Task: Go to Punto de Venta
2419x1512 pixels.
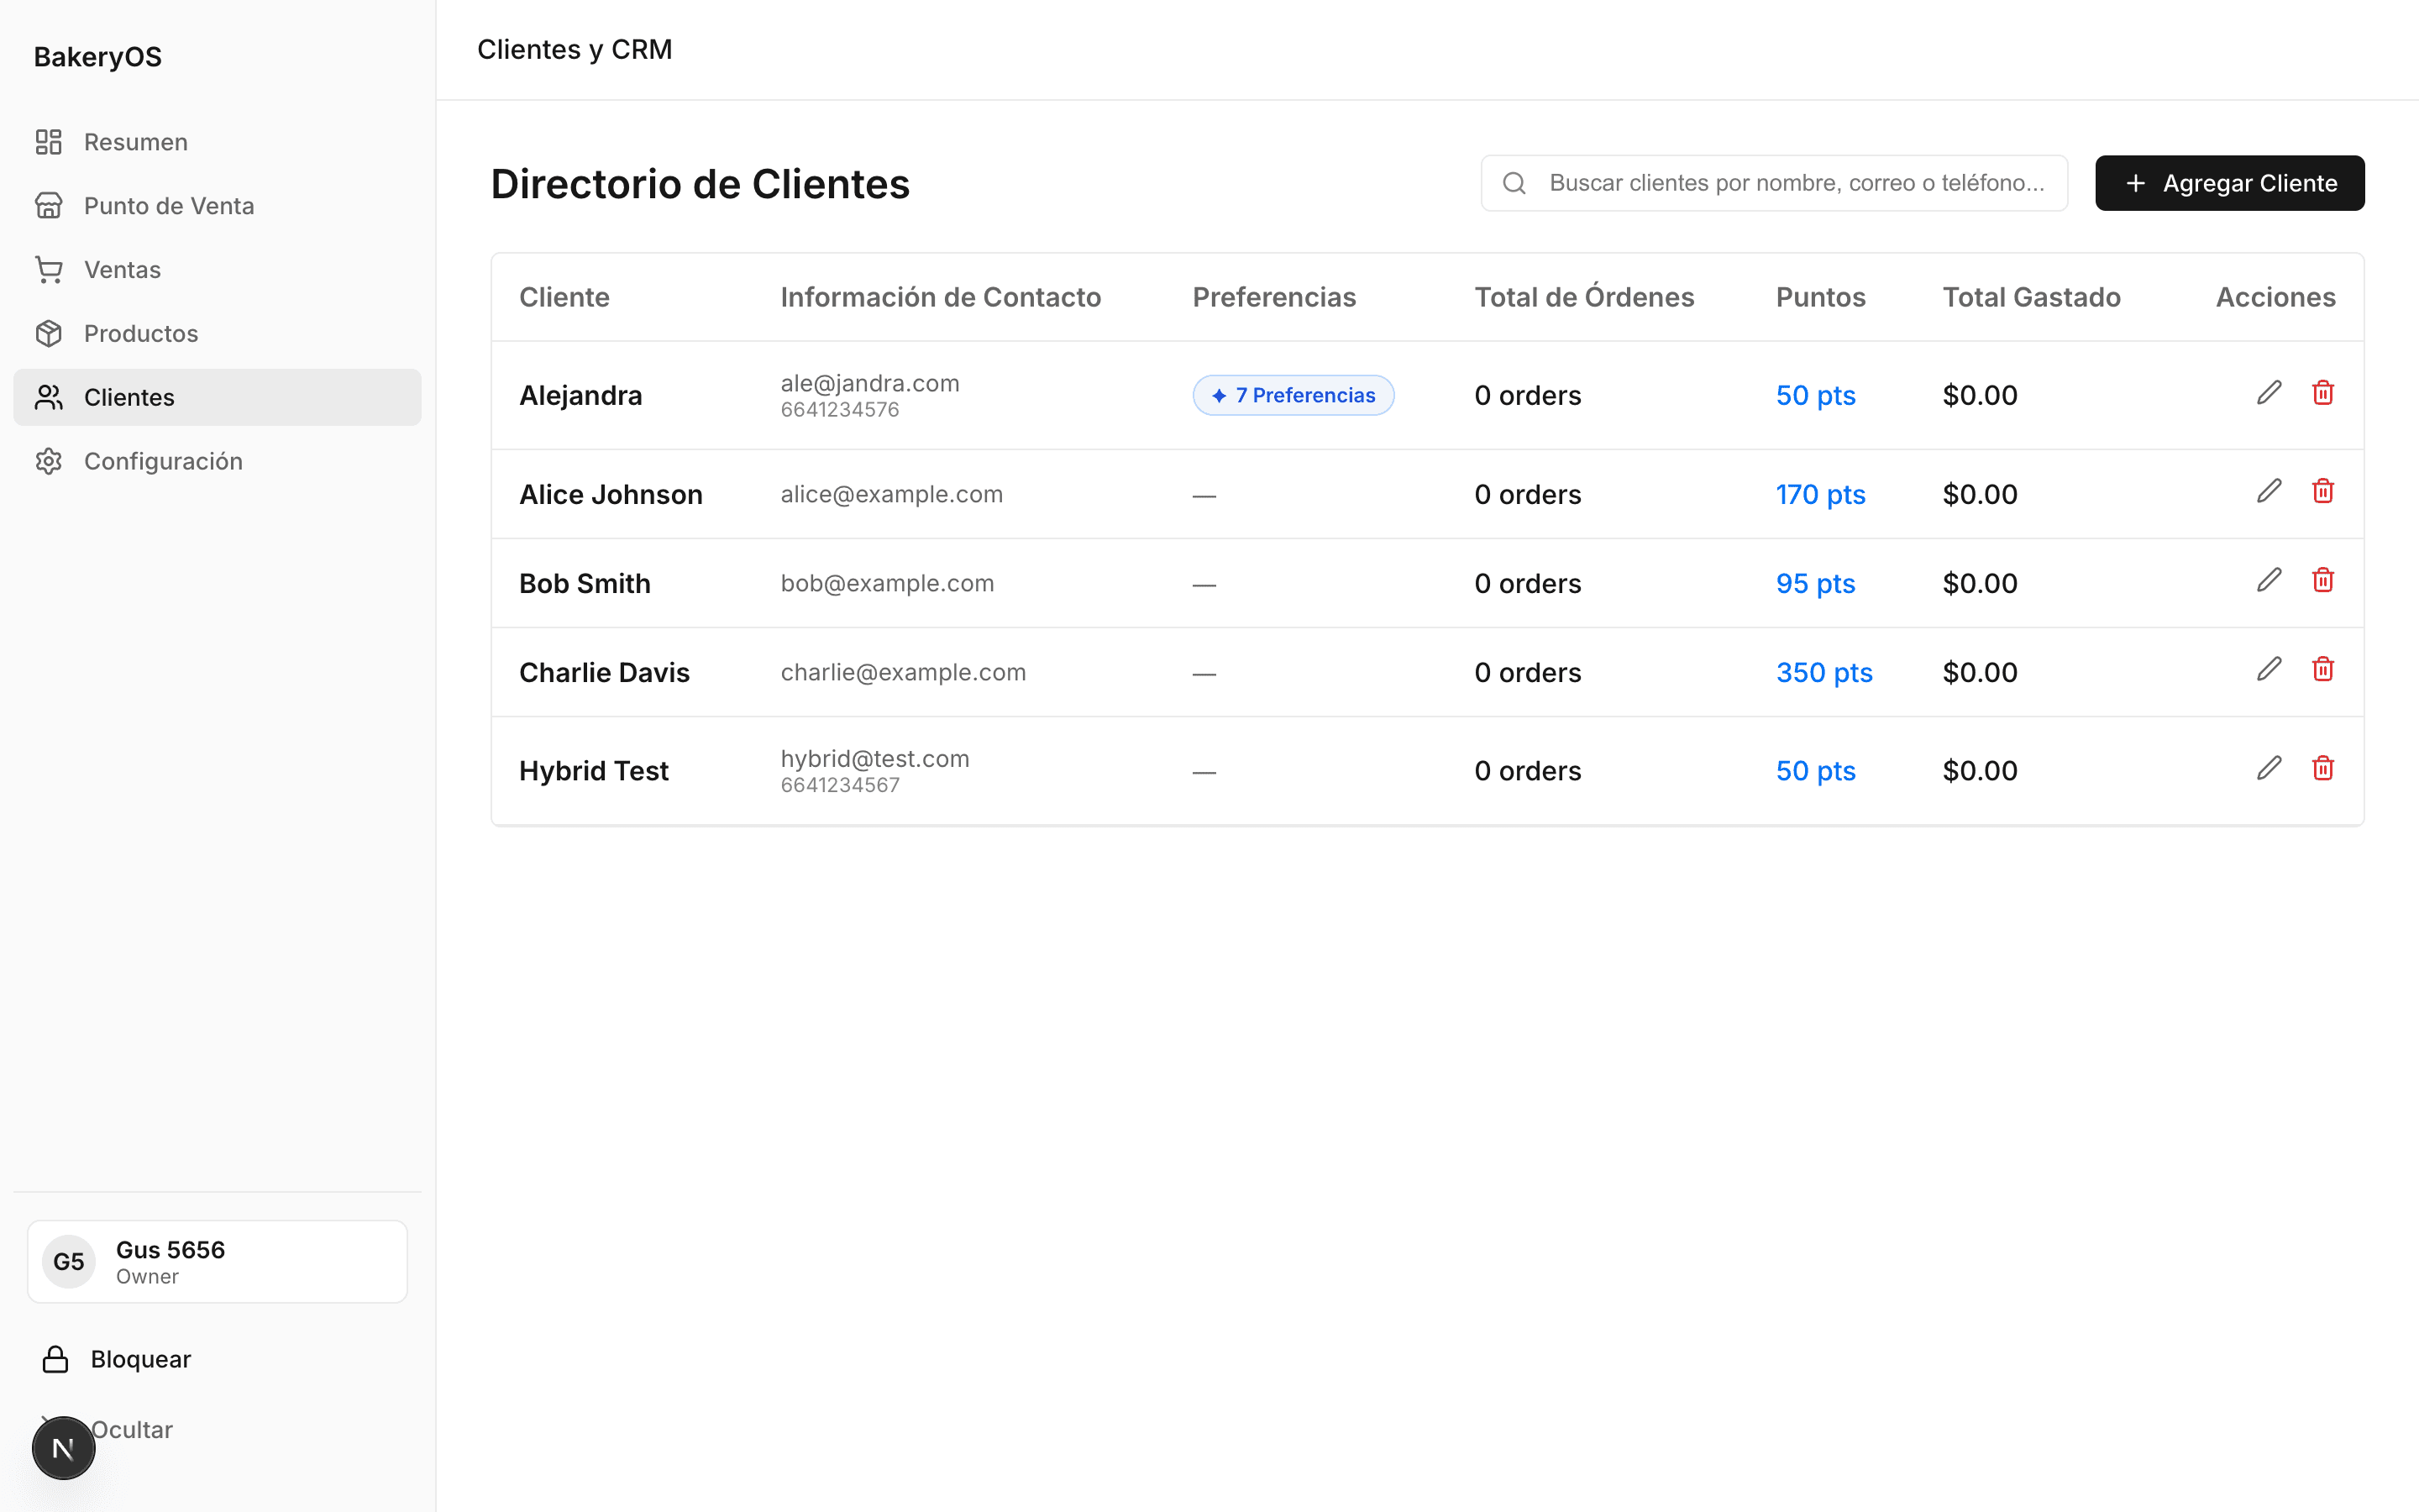Action: tap(217, 206)
